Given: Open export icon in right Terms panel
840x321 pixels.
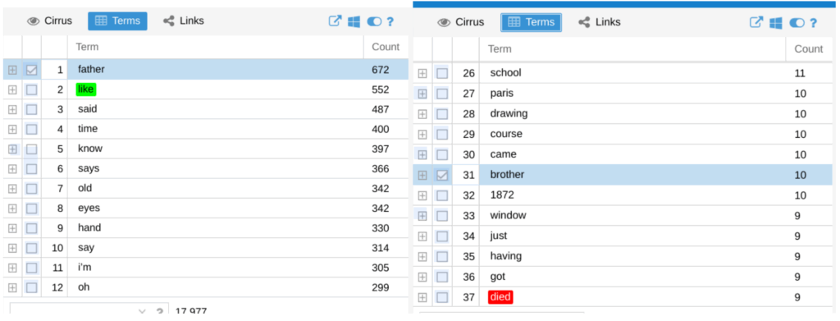Looking at the screenshot, I should 756,22.
